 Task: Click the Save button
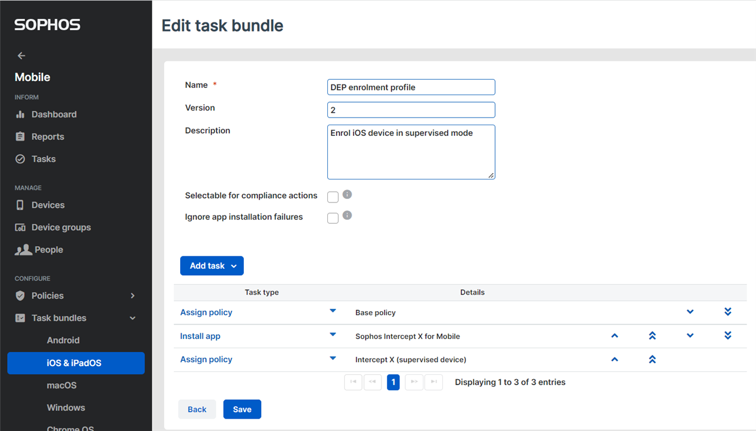coord(242,409)
